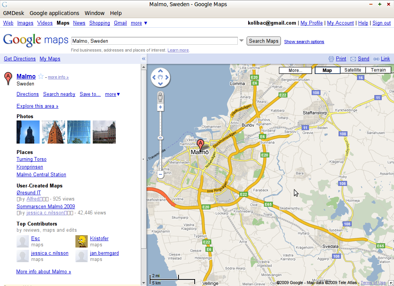Click the printer icon
The height and width of the screenshot is (286, 394).
click(331, 59)
